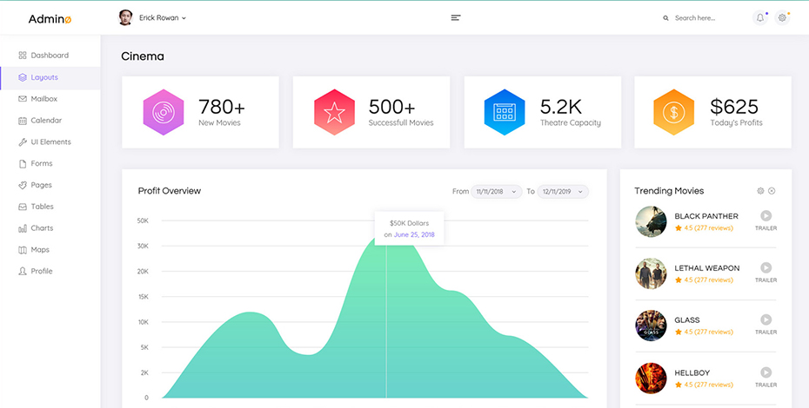809x408 pixels.
Task: Click the Lethal Weapon movie thumbnail
Action: (x=651, y=273)
